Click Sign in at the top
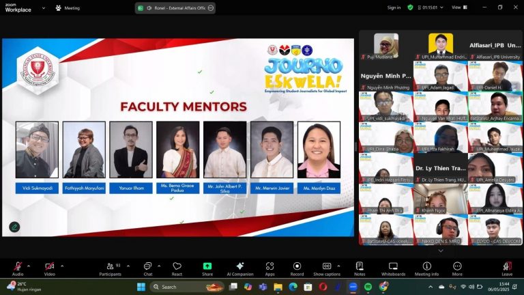Screen dimensions: 524x295 coord(394,8)
